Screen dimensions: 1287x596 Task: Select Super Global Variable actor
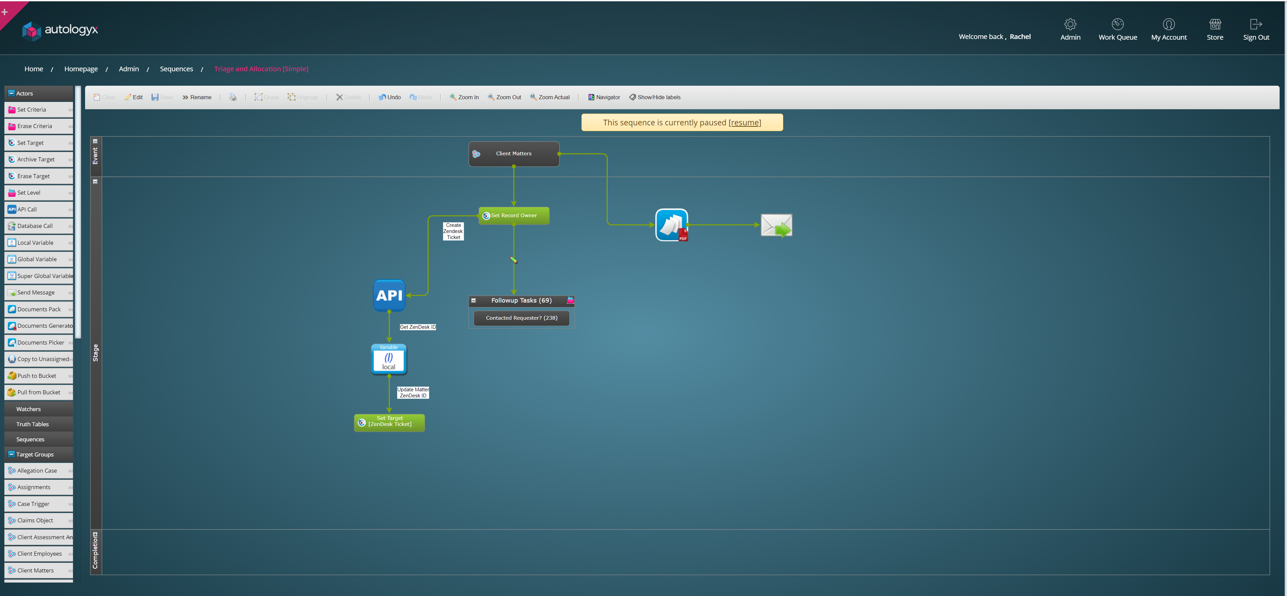[x=38, y=276]
